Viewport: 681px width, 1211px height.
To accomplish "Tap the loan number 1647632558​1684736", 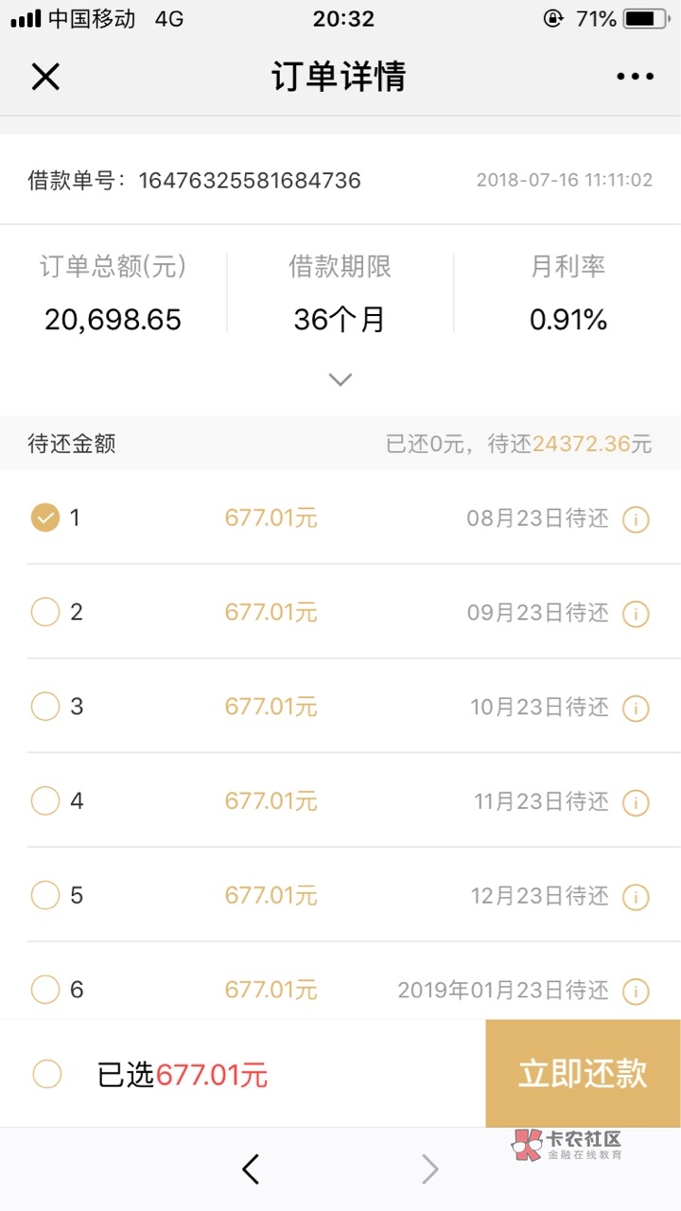I will coord(250,180).
